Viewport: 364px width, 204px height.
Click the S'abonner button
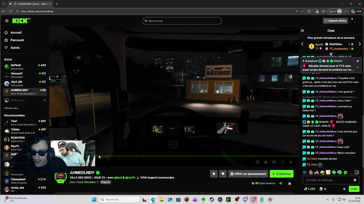(282, 174)
